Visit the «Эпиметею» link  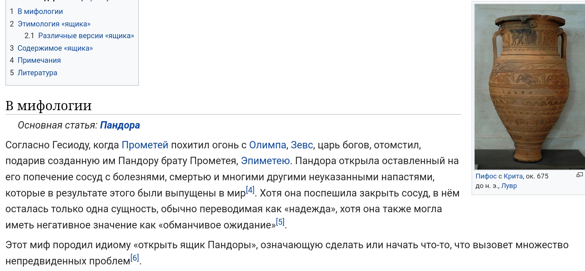(x=265, y=161)
